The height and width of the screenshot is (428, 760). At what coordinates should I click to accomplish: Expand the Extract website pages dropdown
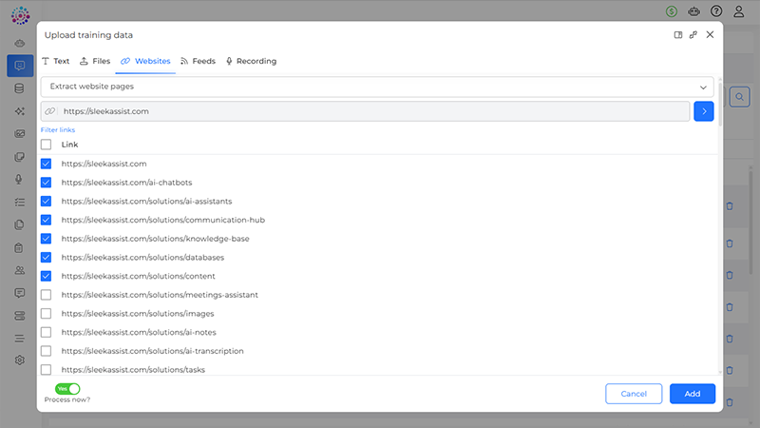[x=377, y=87]
